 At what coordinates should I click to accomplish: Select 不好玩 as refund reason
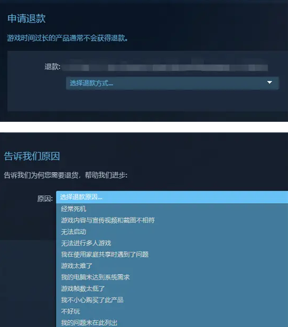(x=172, y=311)
